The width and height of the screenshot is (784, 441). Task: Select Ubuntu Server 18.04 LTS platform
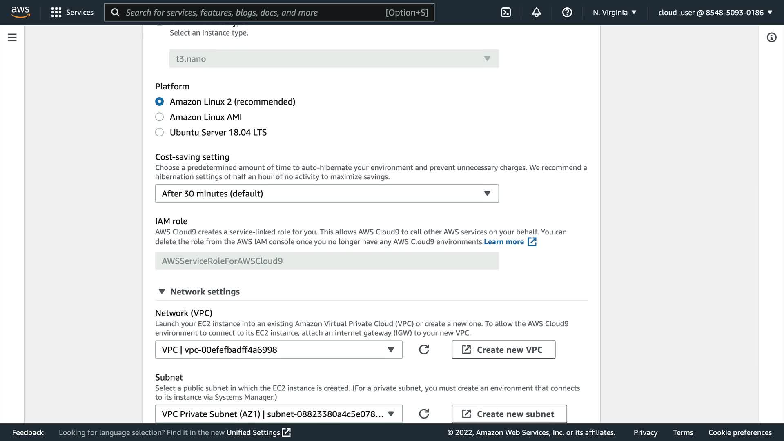pos(160,132)
